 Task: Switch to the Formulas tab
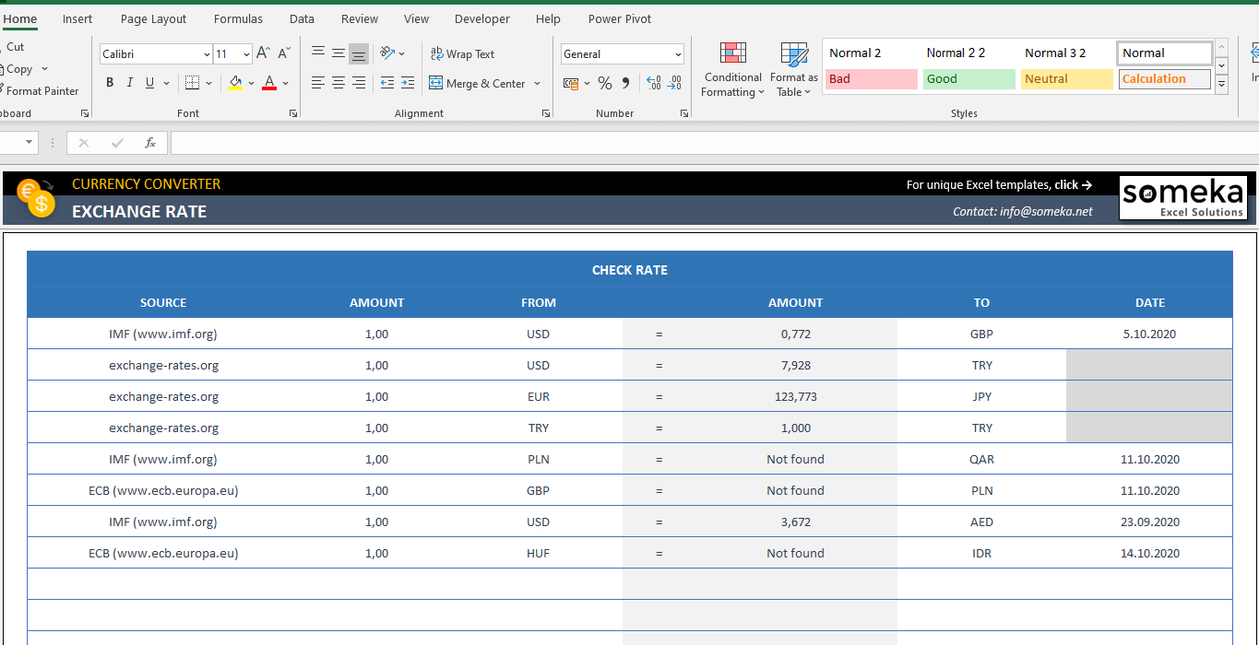(238, 18)
